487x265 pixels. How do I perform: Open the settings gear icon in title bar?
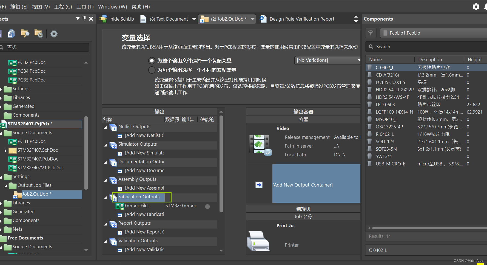pos(476,7)
